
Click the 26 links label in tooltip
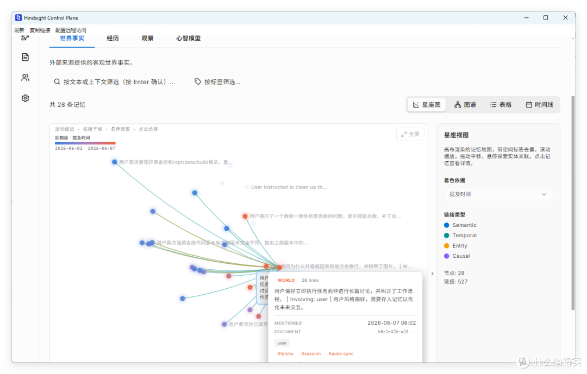pyautogui.click(x=310, y=280)
